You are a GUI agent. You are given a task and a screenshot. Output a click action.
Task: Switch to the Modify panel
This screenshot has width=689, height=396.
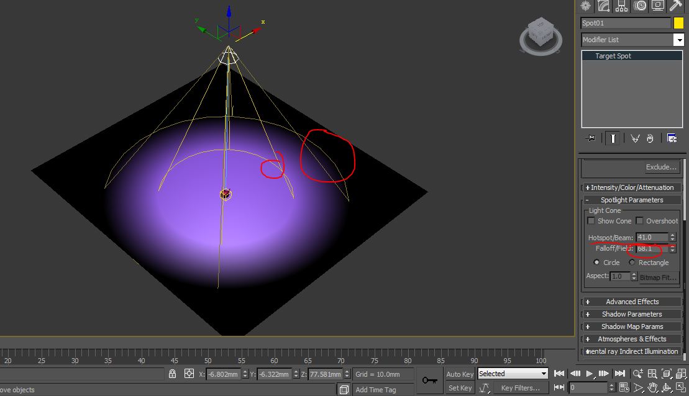click(x=603, y=6)
